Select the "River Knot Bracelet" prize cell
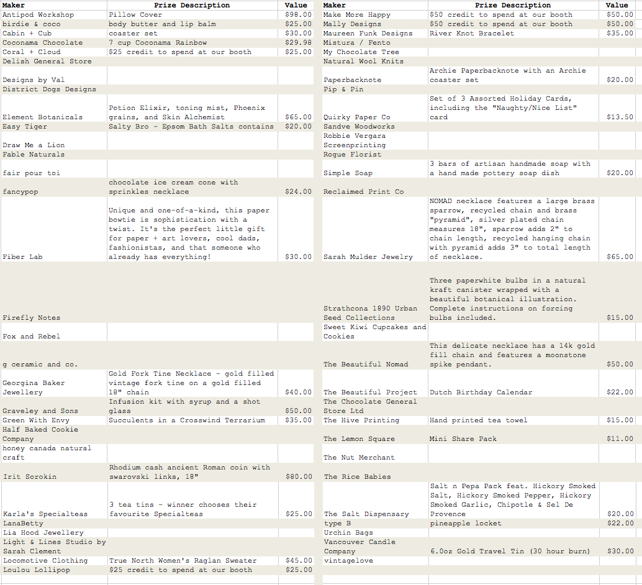642x585 pixels. click(513, 34)
